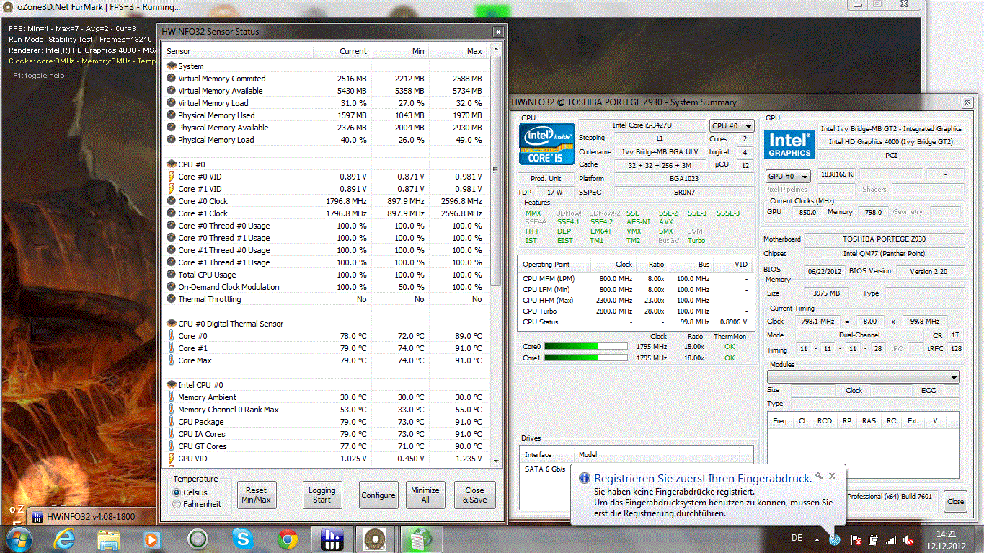Expand the memory Modules dropdown
Viewport: 984px width, 553px height.
pyautogui.click(x=863, y=377)
